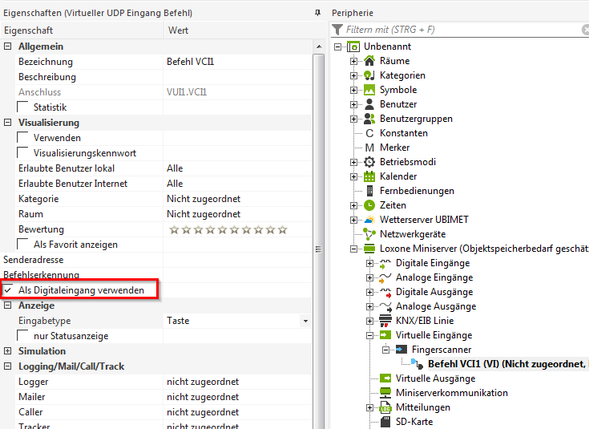Check Als Favorit anzeigen
Viewport: 589px width, 429px height.
pos(23,245)
